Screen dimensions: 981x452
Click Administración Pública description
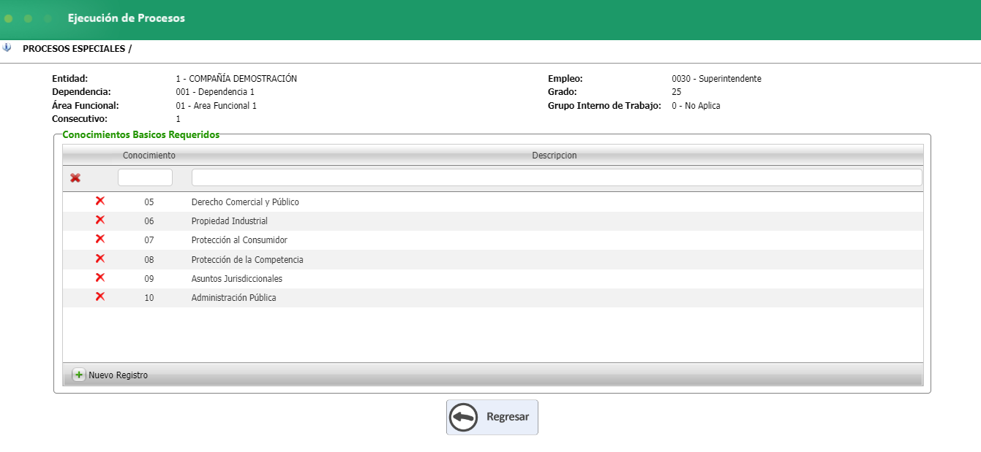point(234,298)
